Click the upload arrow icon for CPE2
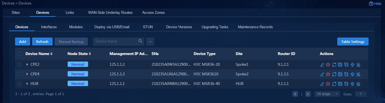385x103 pixels. [x=352, y=65]
